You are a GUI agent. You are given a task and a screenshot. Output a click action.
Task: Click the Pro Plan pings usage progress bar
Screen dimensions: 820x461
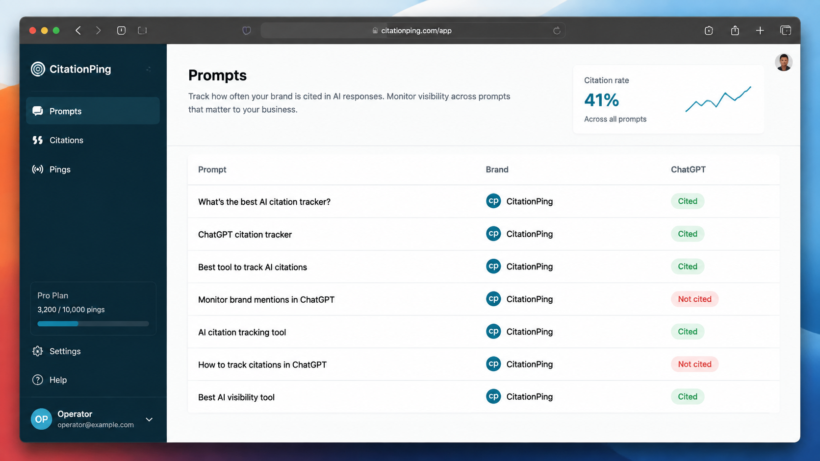click(x=93, y=324)
